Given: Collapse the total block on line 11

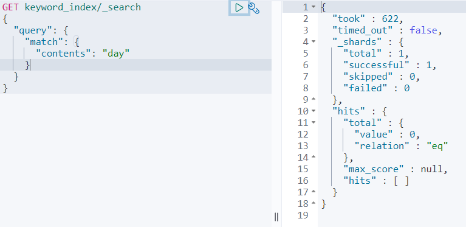Looking at the screenshot, I should tap(314, 122).
